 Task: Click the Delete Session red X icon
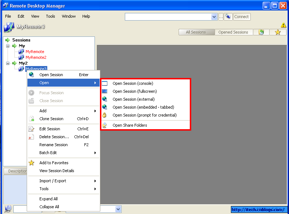point(31,137)
